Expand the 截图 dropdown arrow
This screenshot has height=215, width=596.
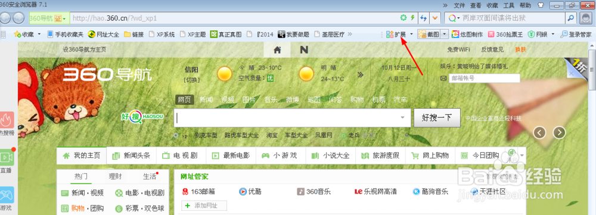[445, 34]
